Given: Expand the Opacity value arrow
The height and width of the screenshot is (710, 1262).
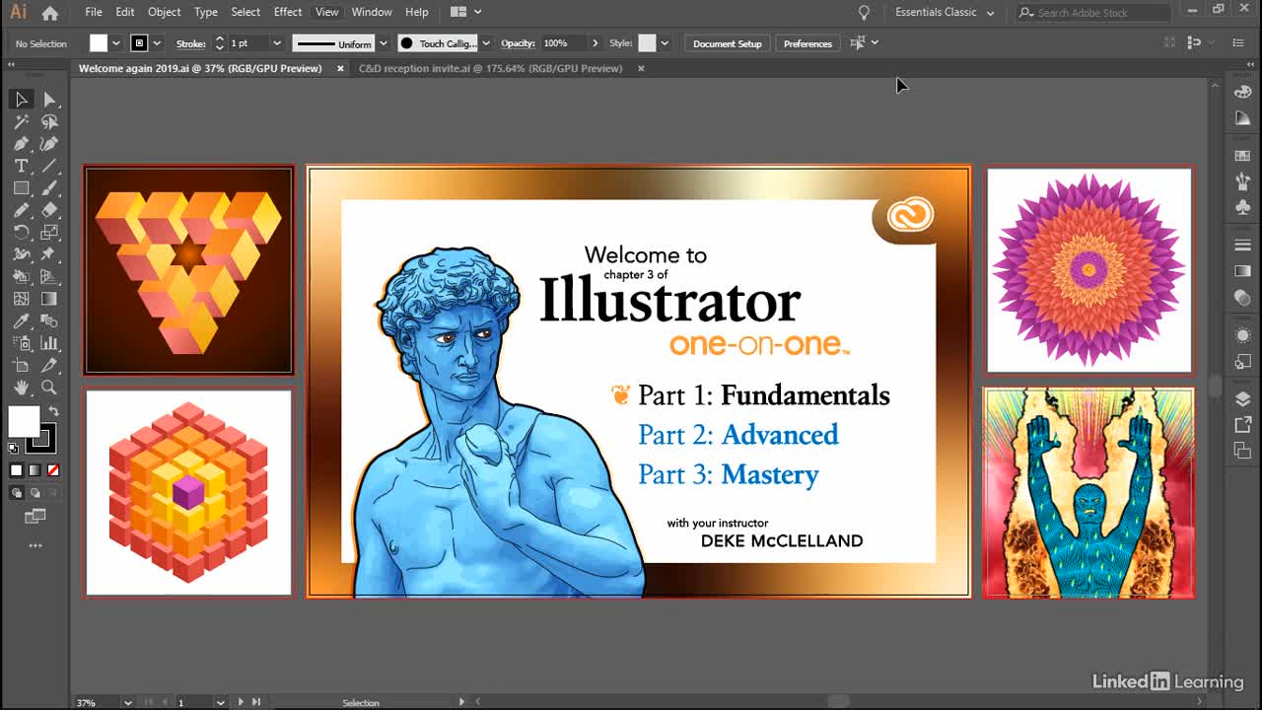Looking at the screenshot, I should (595, 43).
